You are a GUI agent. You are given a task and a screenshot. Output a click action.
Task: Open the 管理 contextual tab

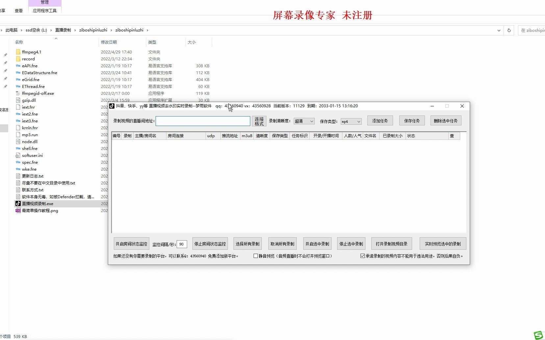45,2
